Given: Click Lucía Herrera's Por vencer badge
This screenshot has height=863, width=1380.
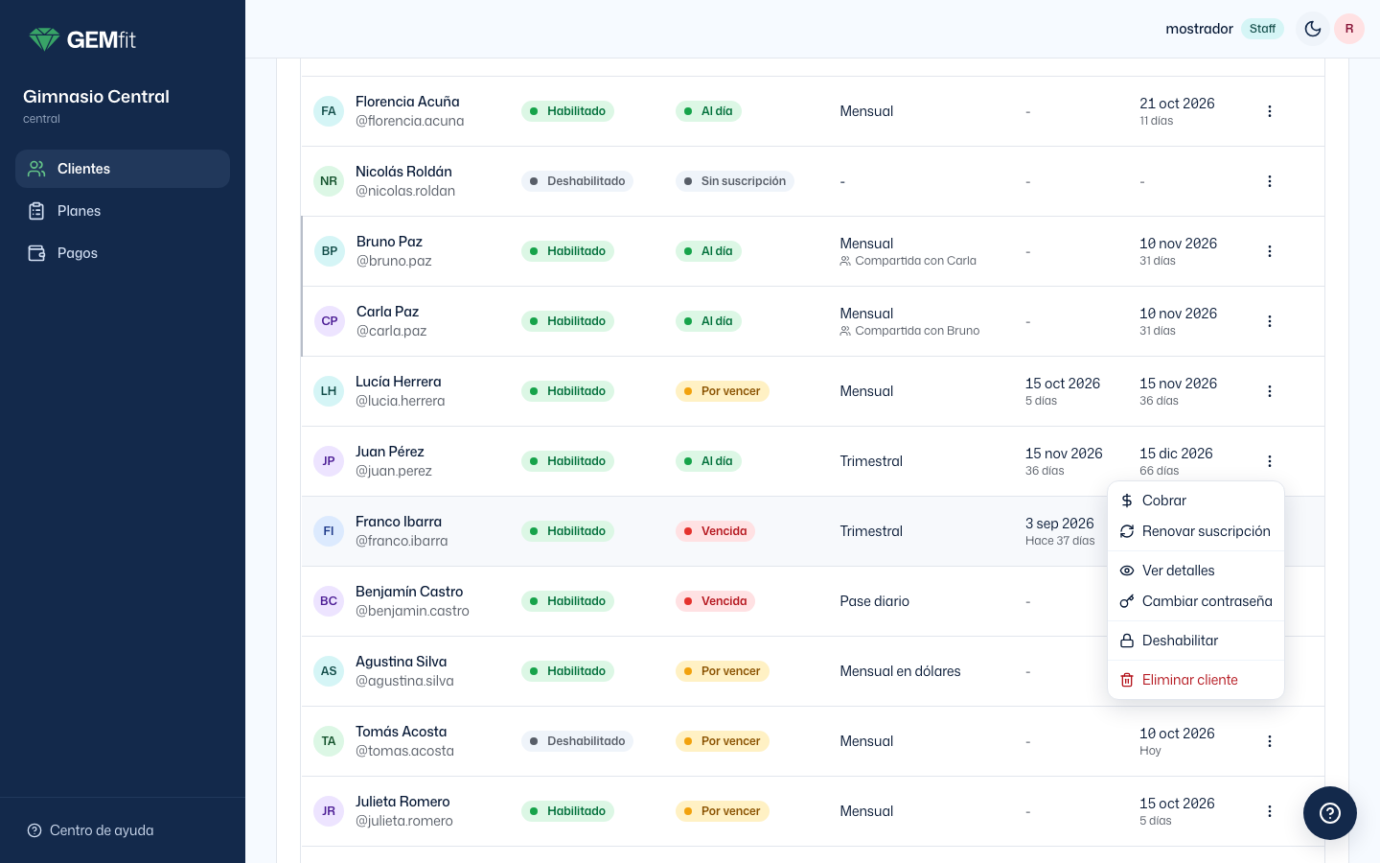Looking at the screenshot, I should click(723, 391).
